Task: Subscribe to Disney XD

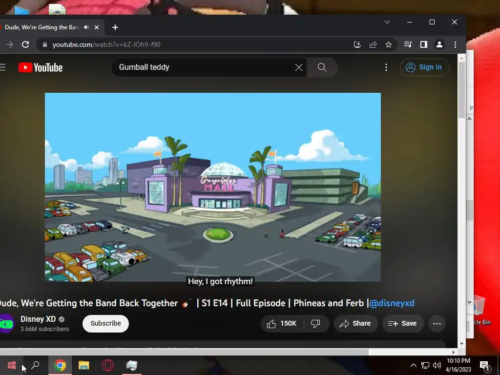Action: 105,324
